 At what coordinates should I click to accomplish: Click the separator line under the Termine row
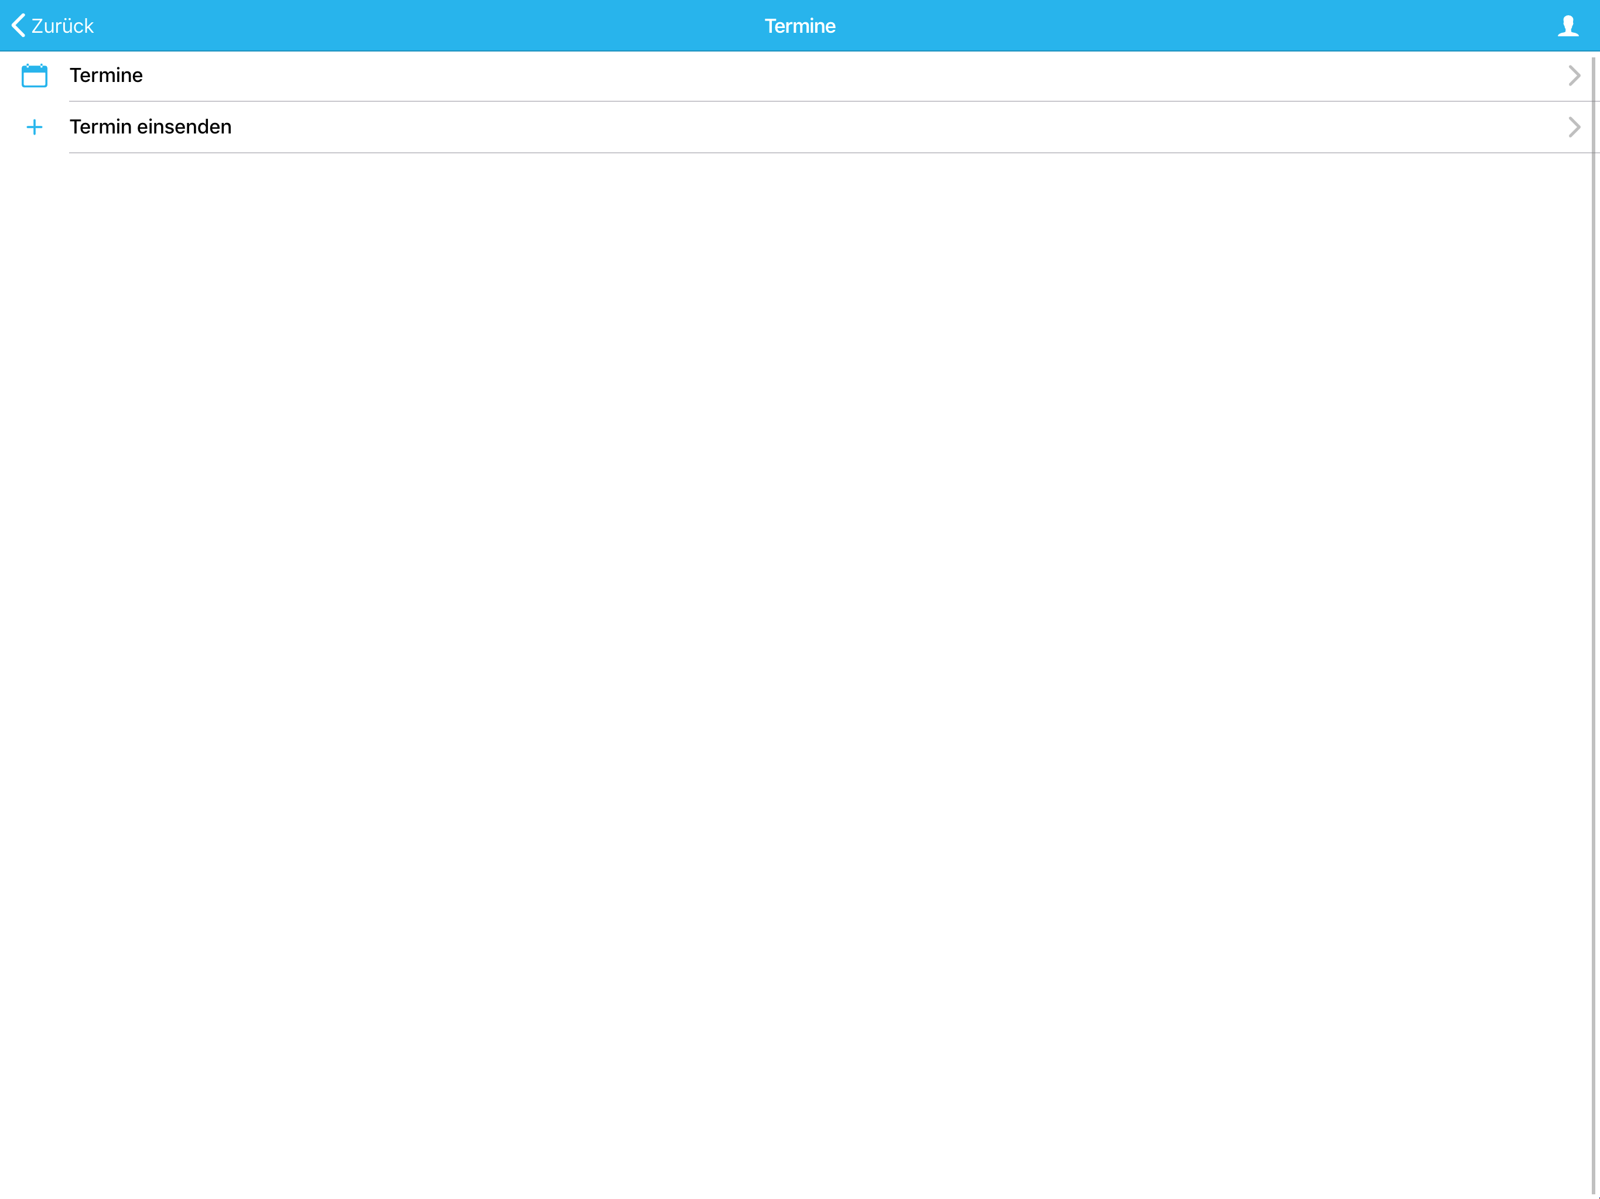pyautogui.click(x=830, y=101)
